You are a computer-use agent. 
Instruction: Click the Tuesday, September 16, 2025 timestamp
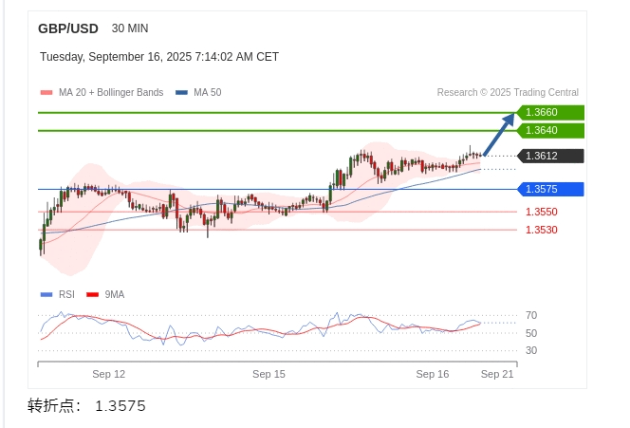159,57
